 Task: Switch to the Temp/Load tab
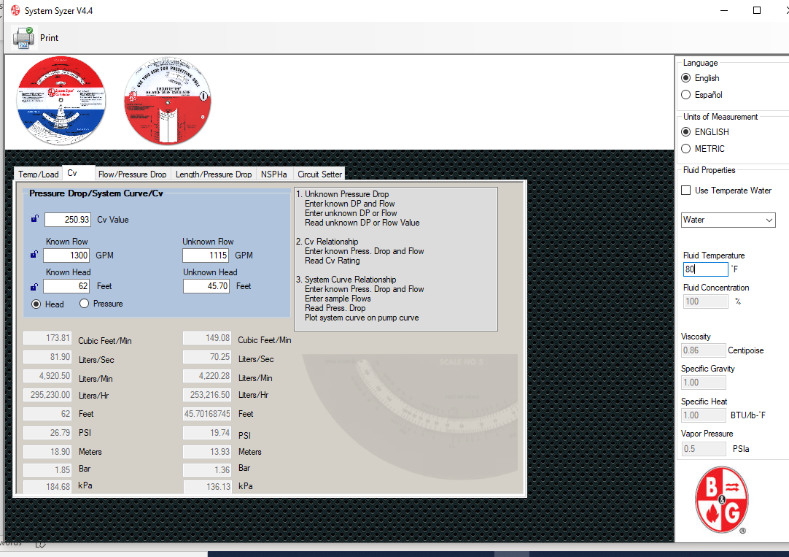[38, 174]
